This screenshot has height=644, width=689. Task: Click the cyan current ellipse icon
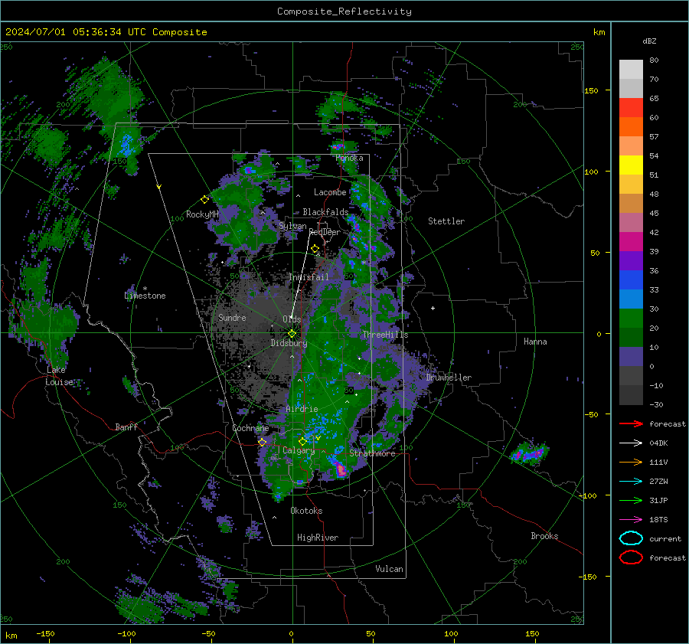(631, 538)
